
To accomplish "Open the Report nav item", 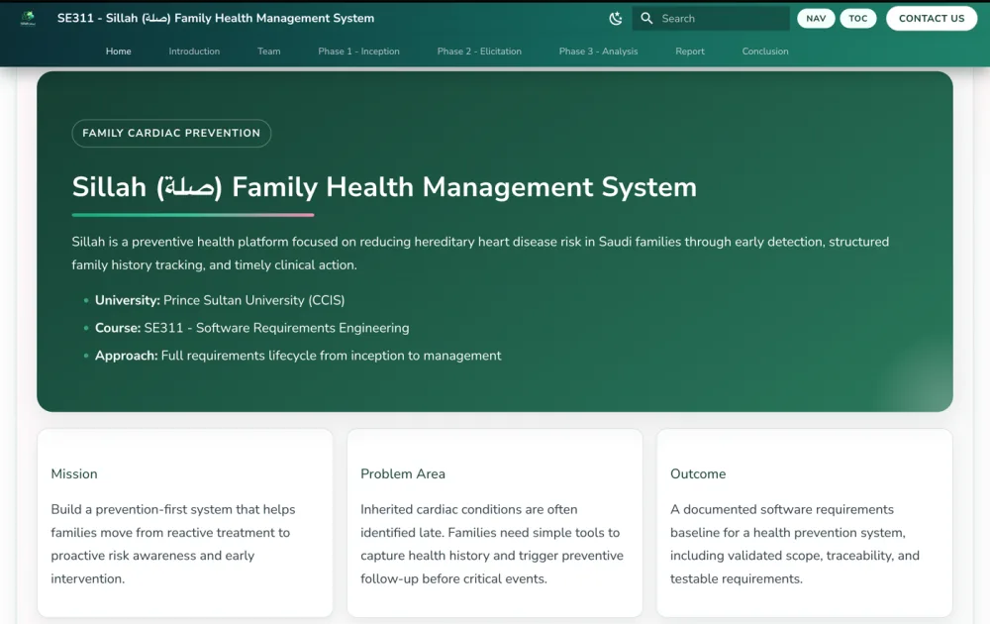I will click(x=690, y=52).
